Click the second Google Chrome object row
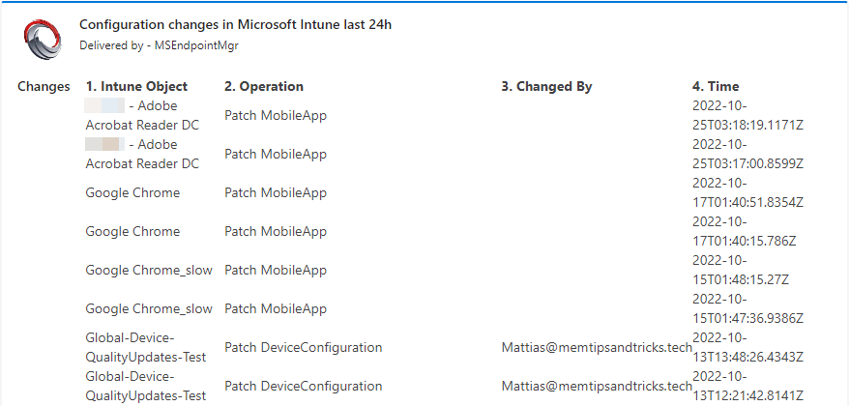The height and width of the screenshot is (406, 850). 132,231
